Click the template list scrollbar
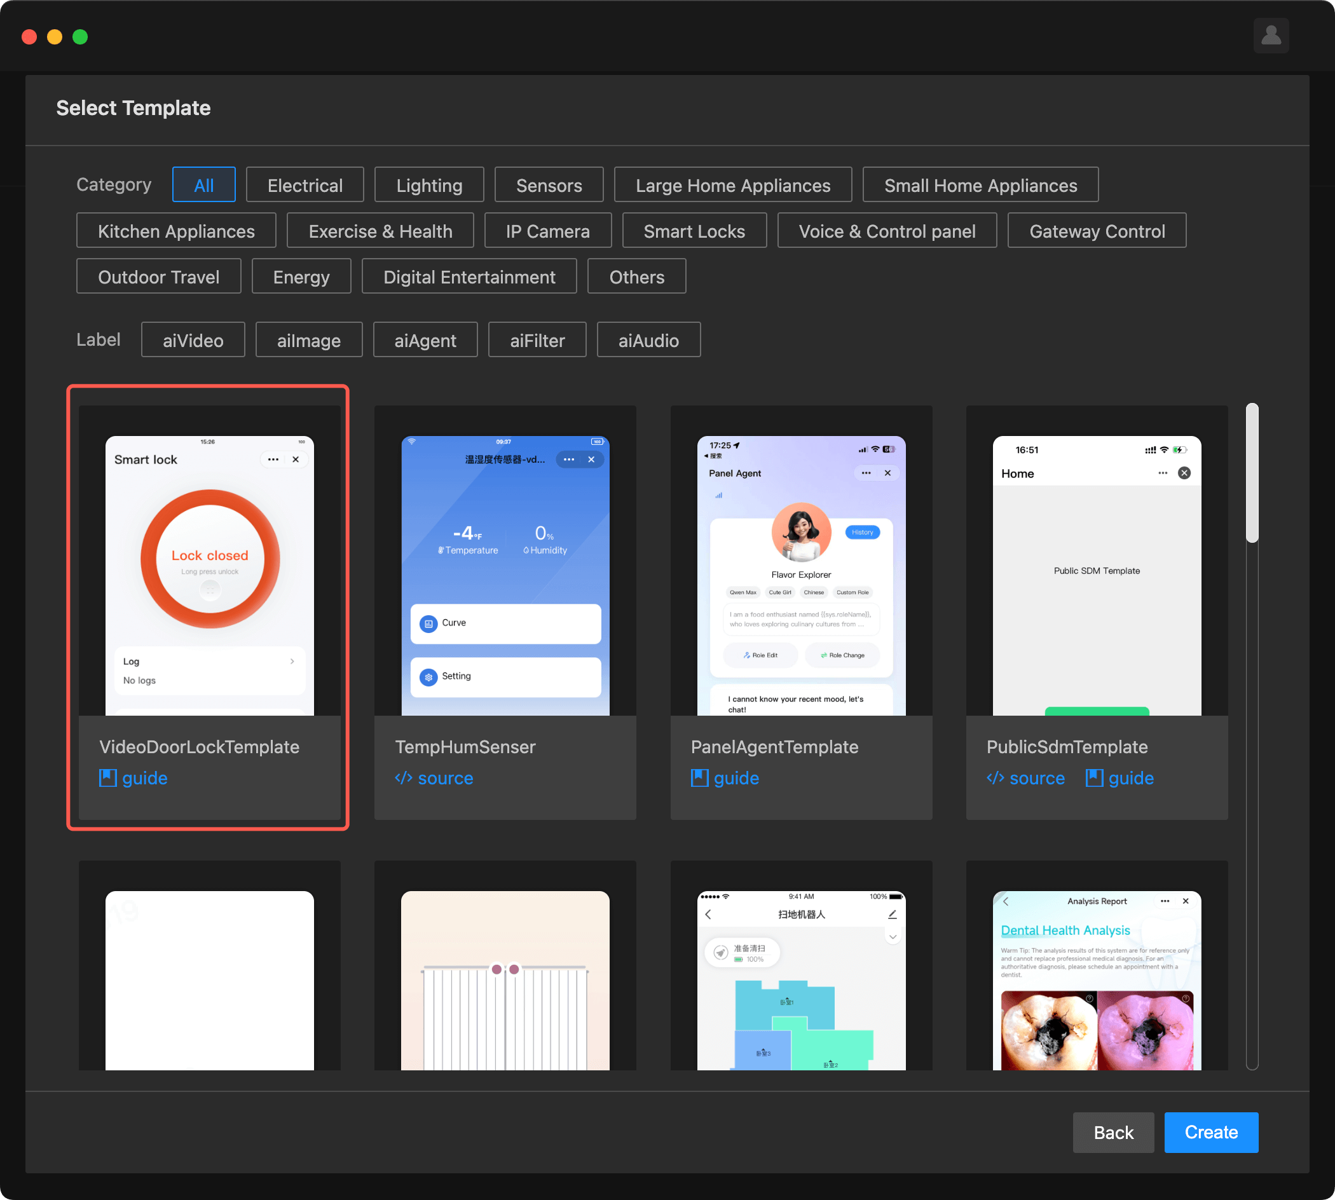The image size is (1335, 1200). pyautogui.click(x=1251, y=474)
